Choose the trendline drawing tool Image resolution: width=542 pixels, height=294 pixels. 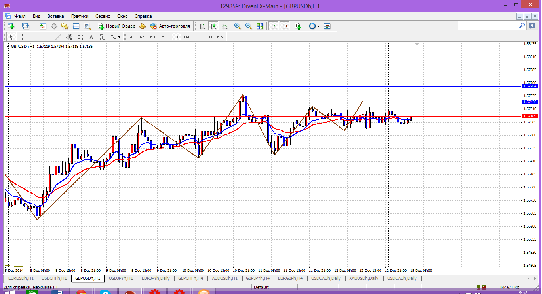pos(58,37)
